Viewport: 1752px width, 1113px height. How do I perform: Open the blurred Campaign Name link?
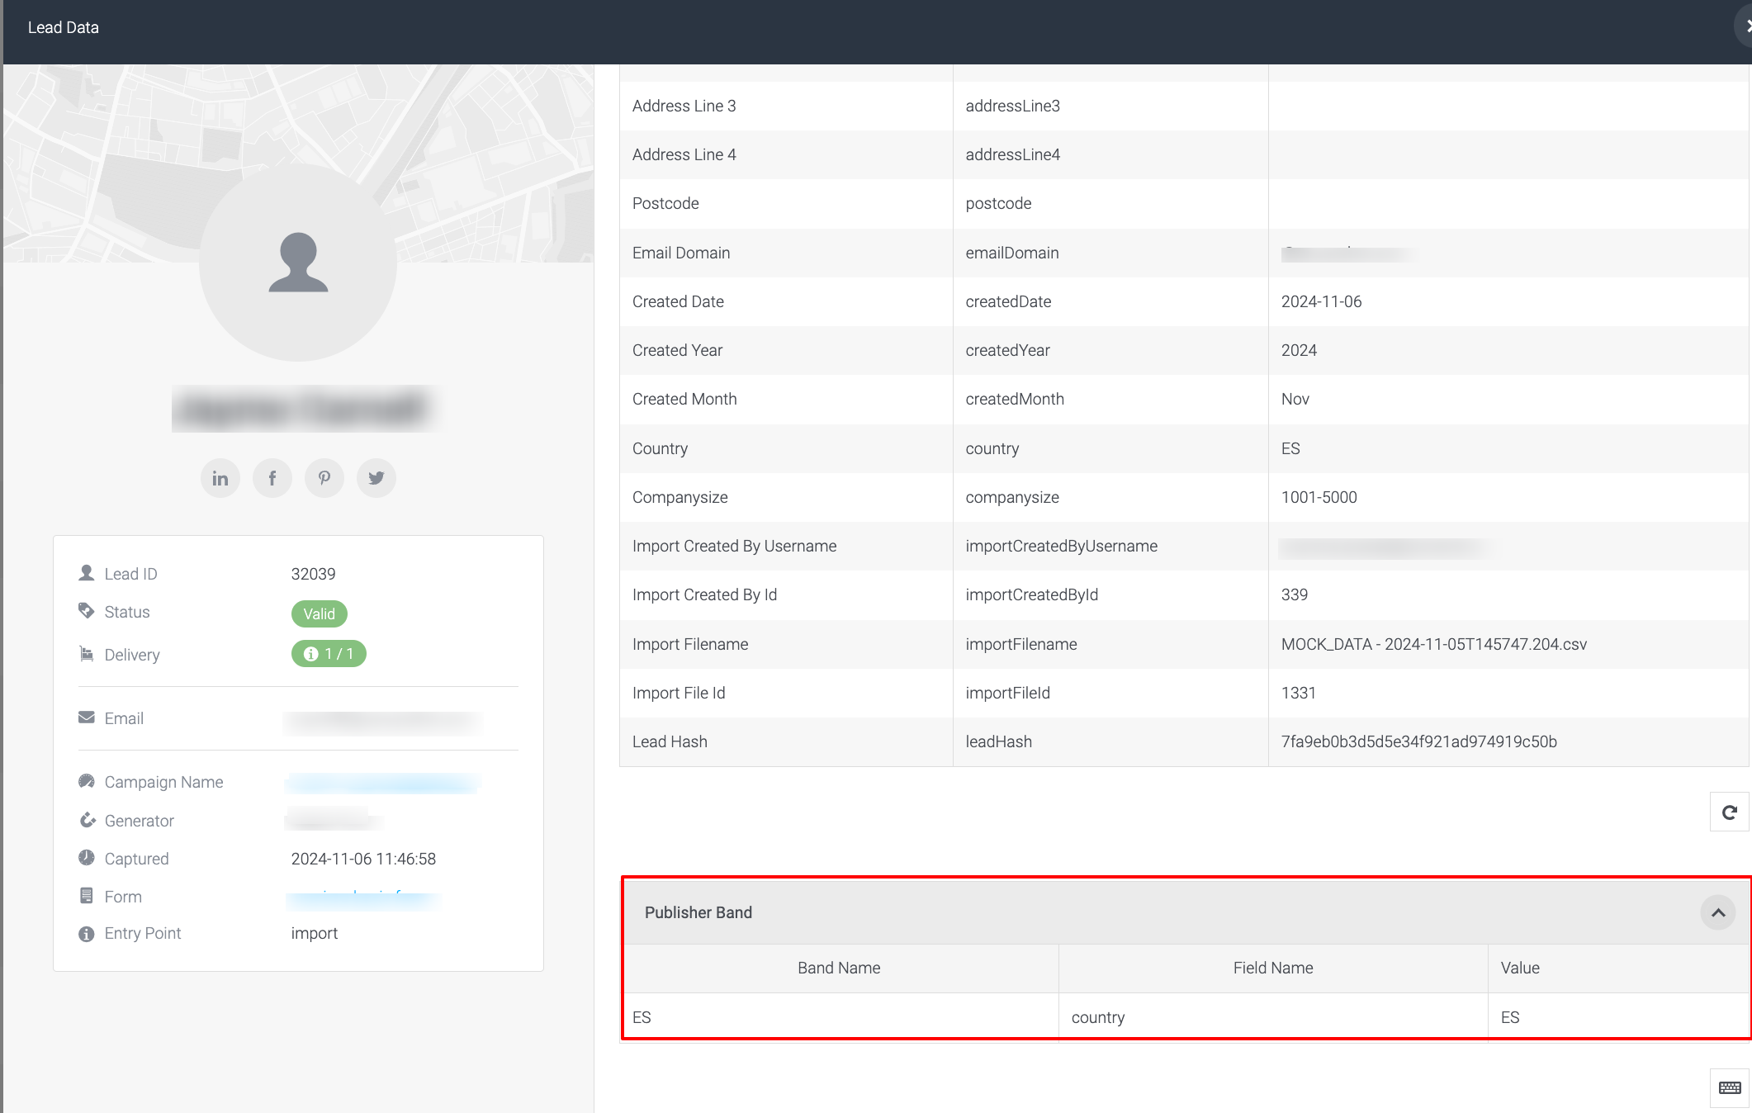click(382, 783)
